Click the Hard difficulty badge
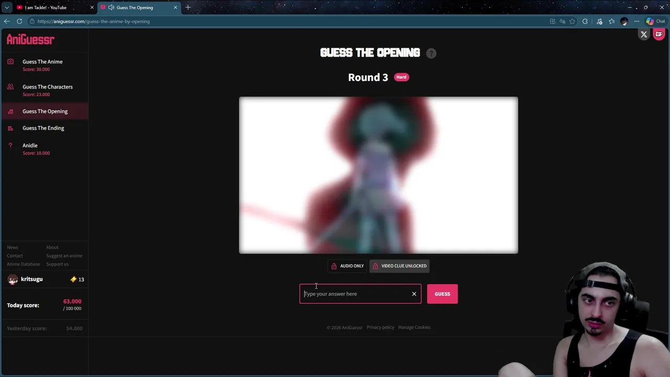This screenshot has width=670, height=377. pos(401,77)
